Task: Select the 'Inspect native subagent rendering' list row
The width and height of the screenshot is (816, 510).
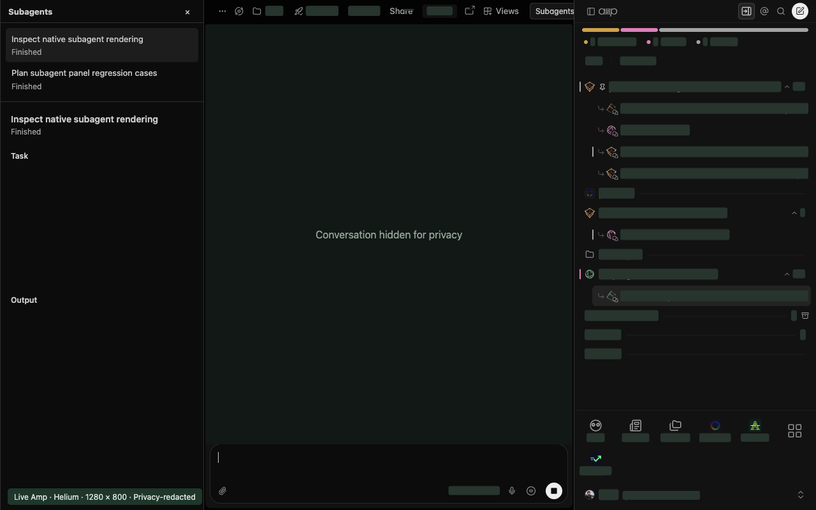Action: (102, 45)
